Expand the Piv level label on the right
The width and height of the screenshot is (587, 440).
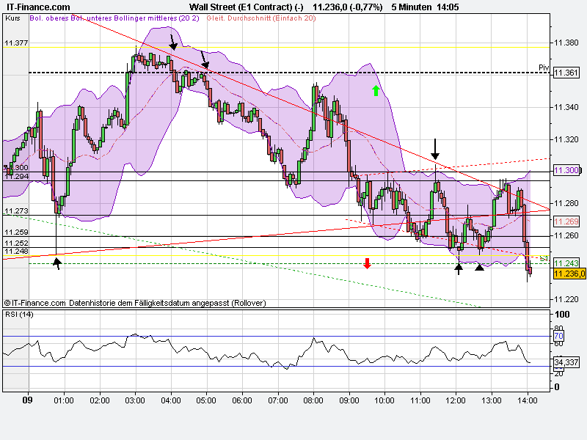point(544,68)
